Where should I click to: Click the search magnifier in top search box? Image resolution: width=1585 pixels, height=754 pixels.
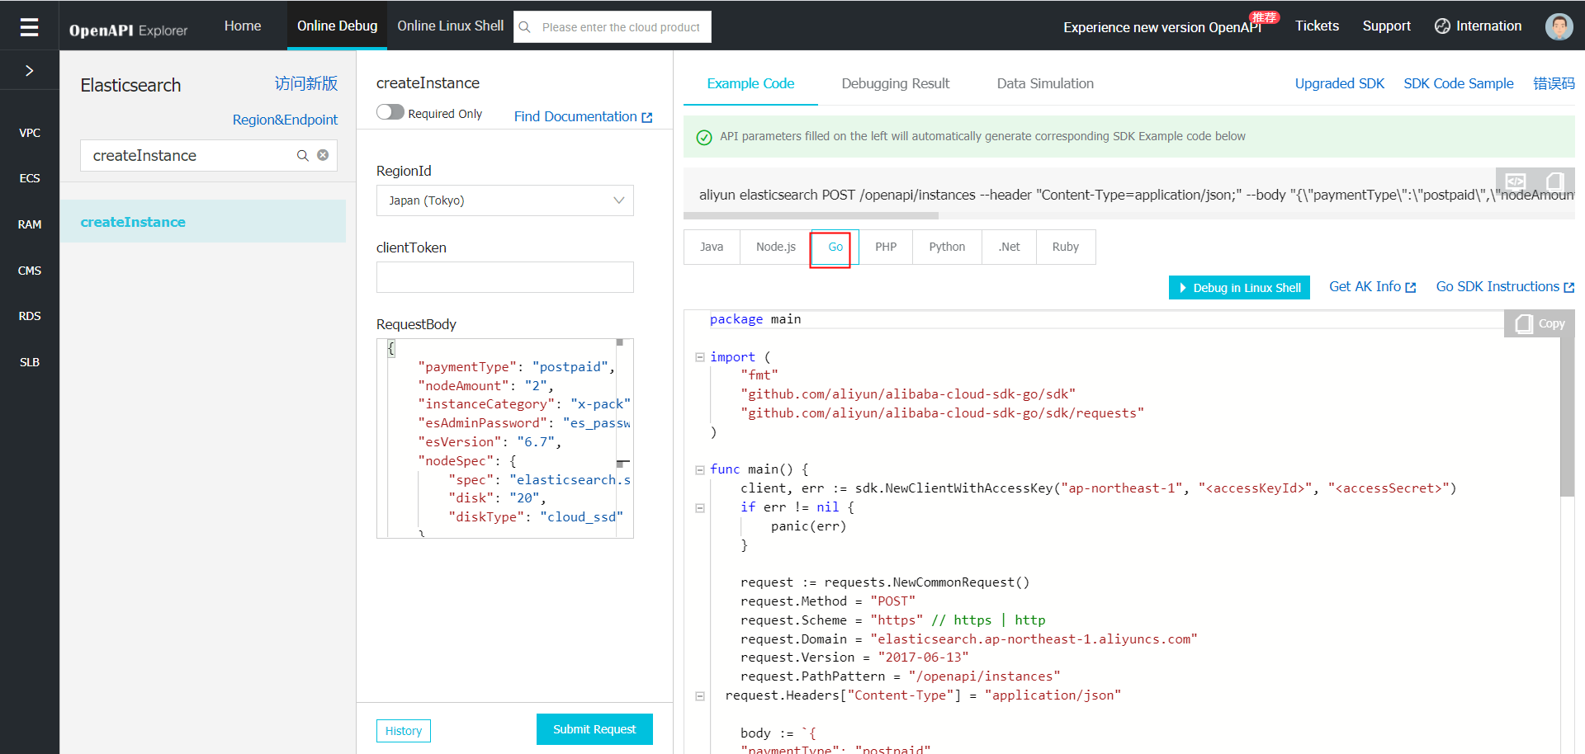[524, 27]
